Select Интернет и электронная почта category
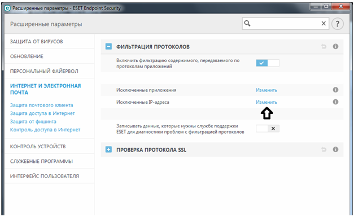This screenshot has width=354, height=217. (x=45, y=89)
